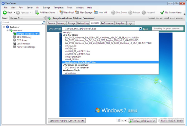The height and width of the screenshot is (126, 187).
Task: Collapse the XenCenter root node
Action: pos(4,27)
